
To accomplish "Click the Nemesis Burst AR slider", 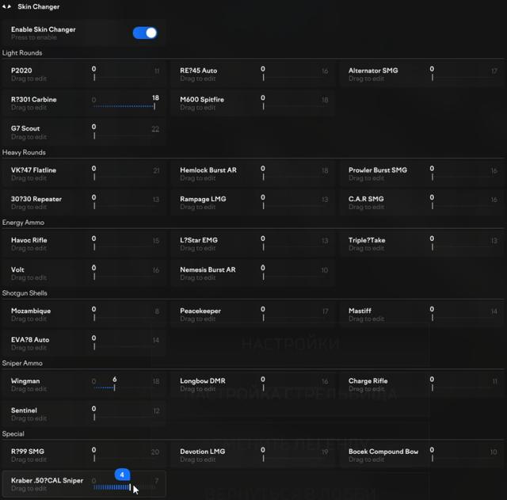I will (x=294, y=277).
